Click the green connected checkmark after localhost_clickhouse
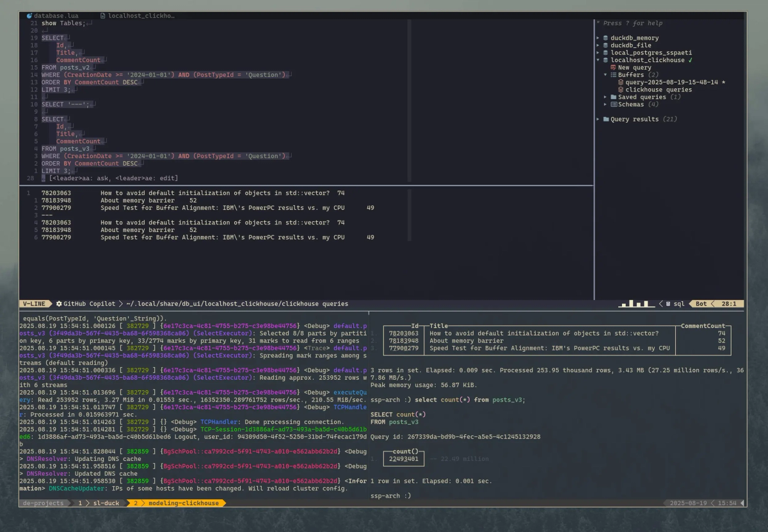Screen dimensions: 768x532 [690, 60]
